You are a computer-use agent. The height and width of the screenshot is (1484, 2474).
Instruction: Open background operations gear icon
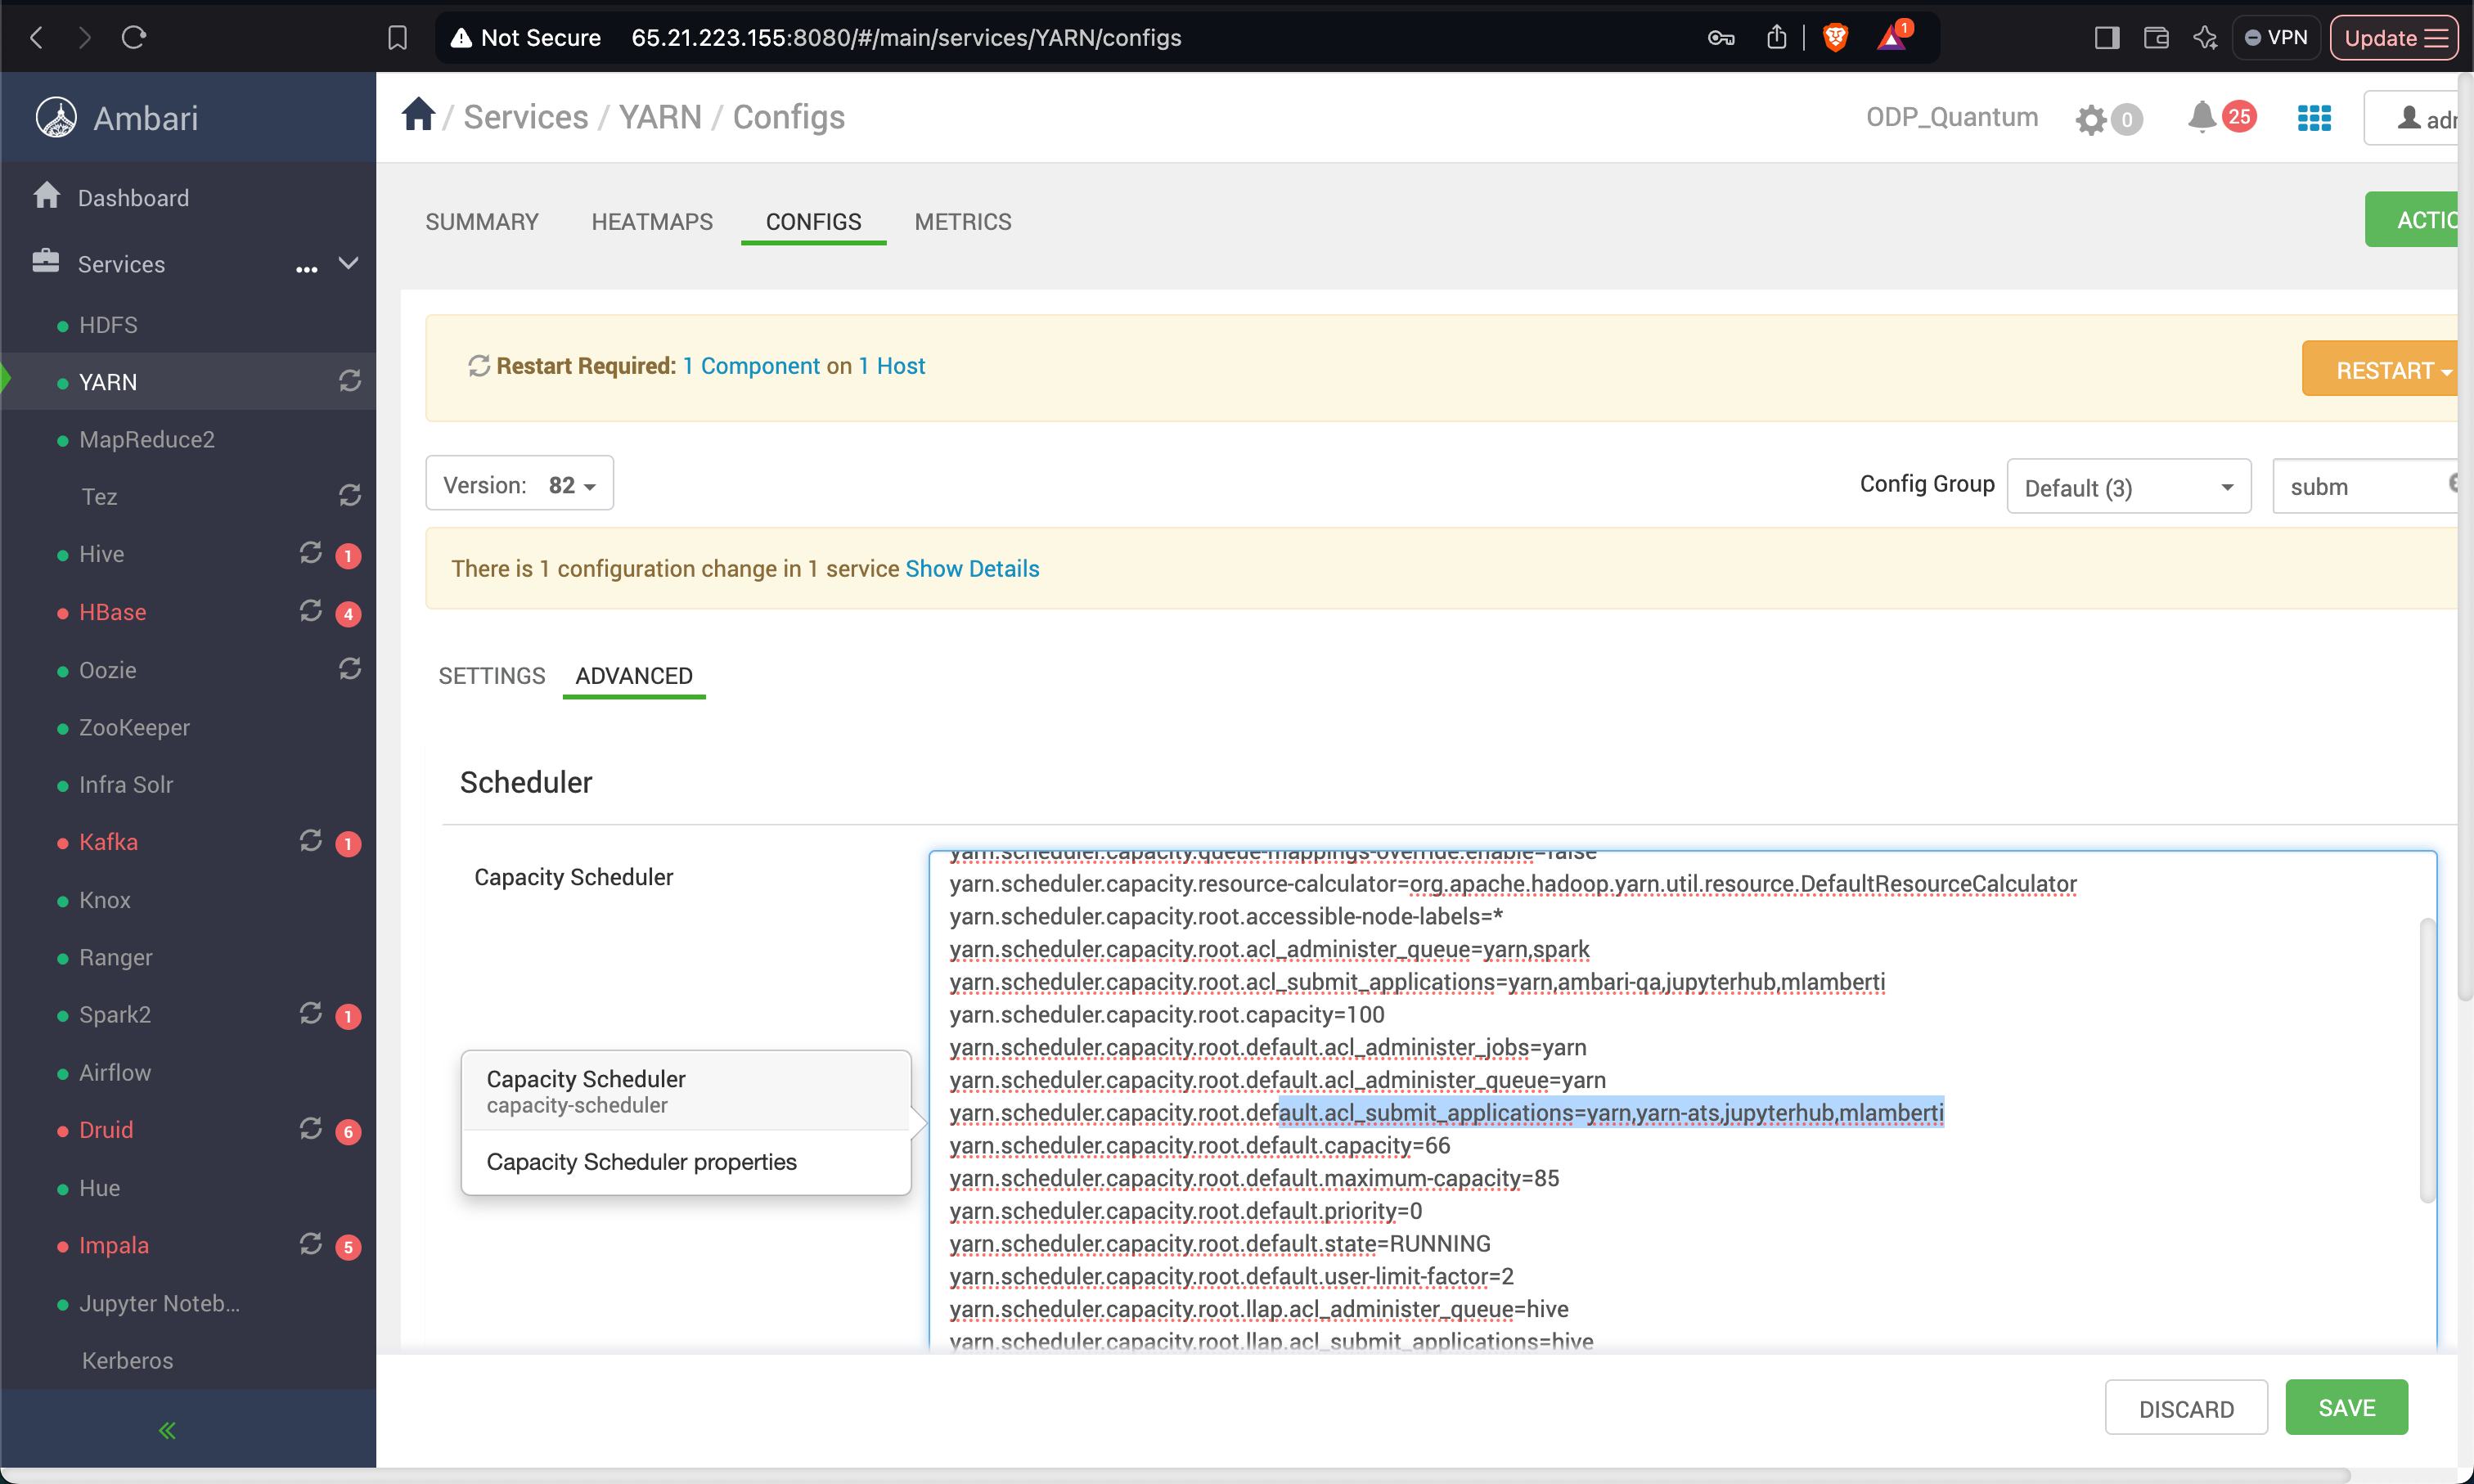tap(2091, 120)
